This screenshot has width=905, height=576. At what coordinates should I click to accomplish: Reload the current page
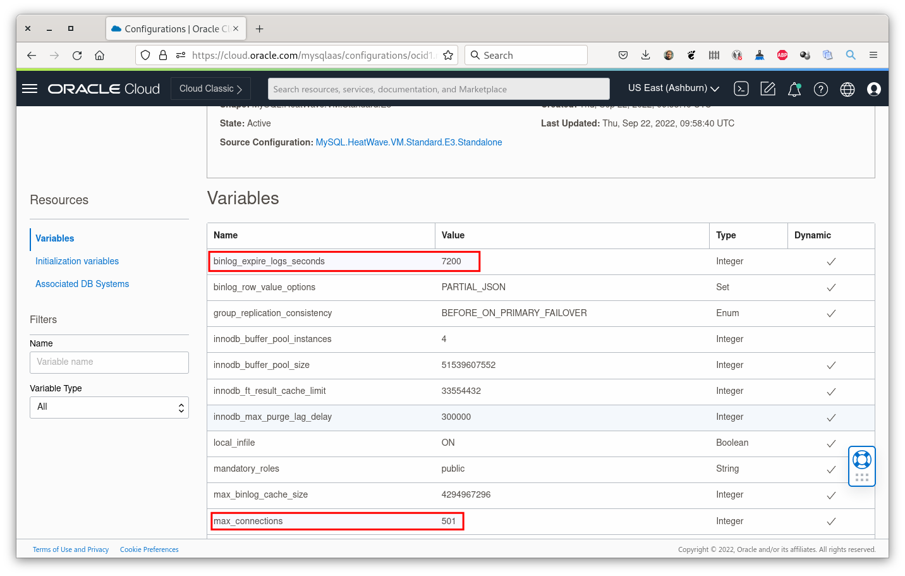coord(77,56)
